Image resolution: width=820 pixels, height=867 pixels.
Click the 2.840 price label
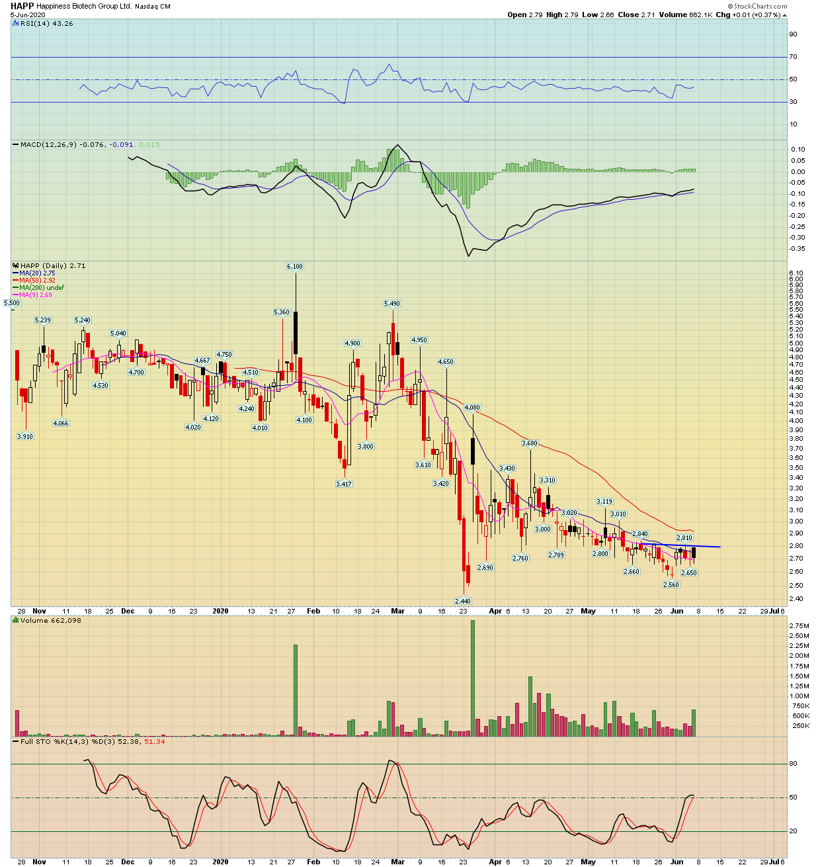coord(640,533)
